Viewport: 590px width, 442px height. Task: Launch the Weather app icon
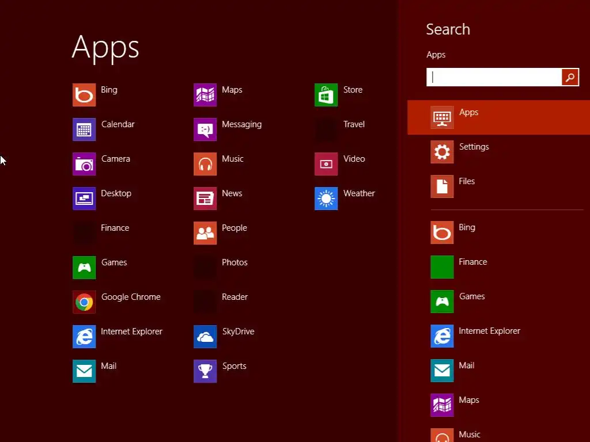coord(326,199)
